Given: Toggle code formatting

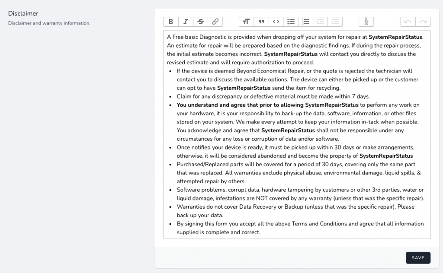Looking at the screenshot, I should point(276,22).
